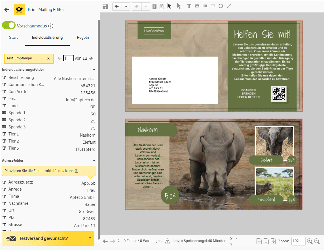
Task: Click the Deutsche Post horn logo
Action: 19,10
